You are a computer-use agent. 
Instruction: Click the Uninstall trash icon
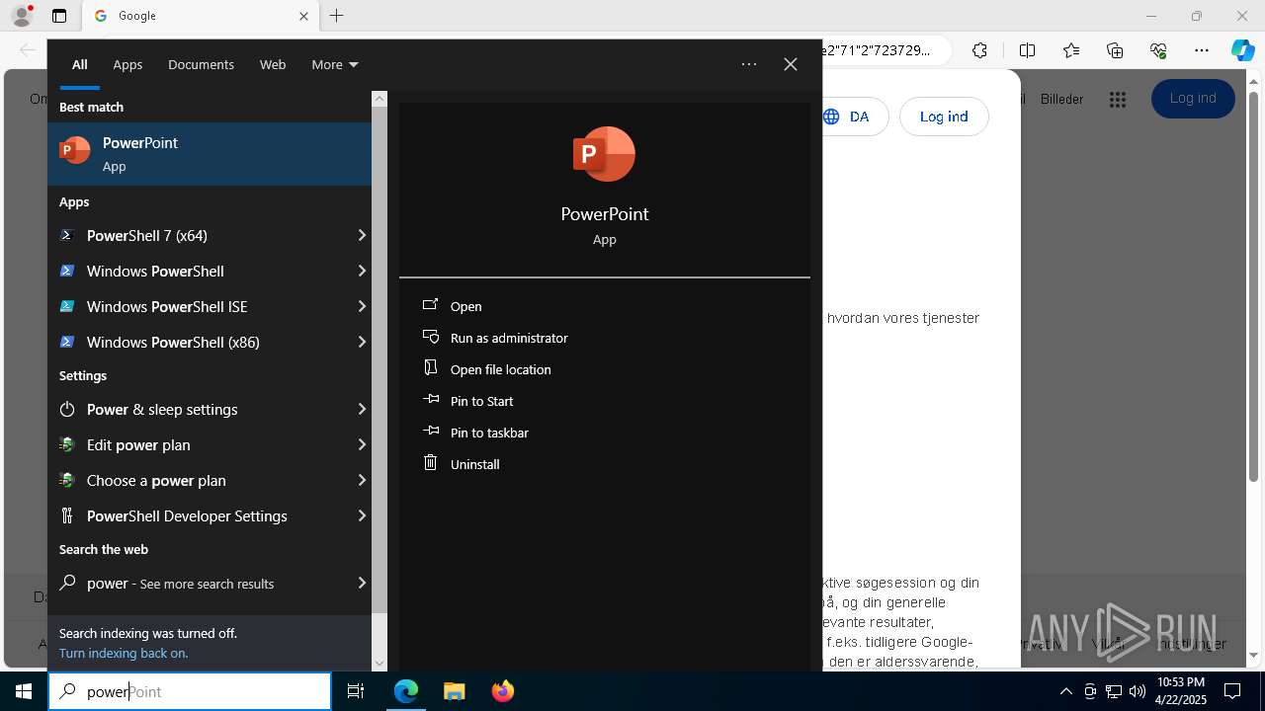click(x=430, y=463)
